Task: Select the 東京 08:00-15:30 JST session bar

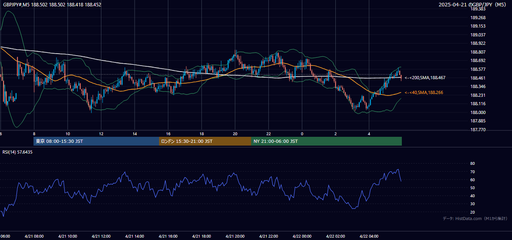Action: pyautogui.click(x=96, y=141)
